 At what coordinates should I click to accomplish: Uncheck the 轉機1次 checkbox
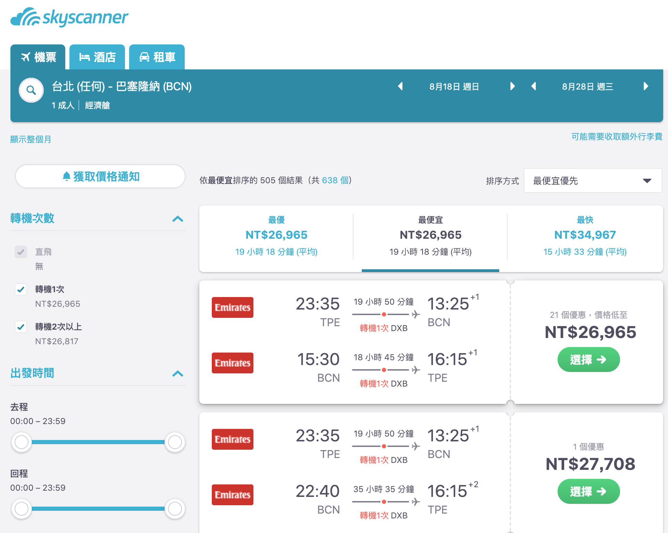(x=21, y=289)
